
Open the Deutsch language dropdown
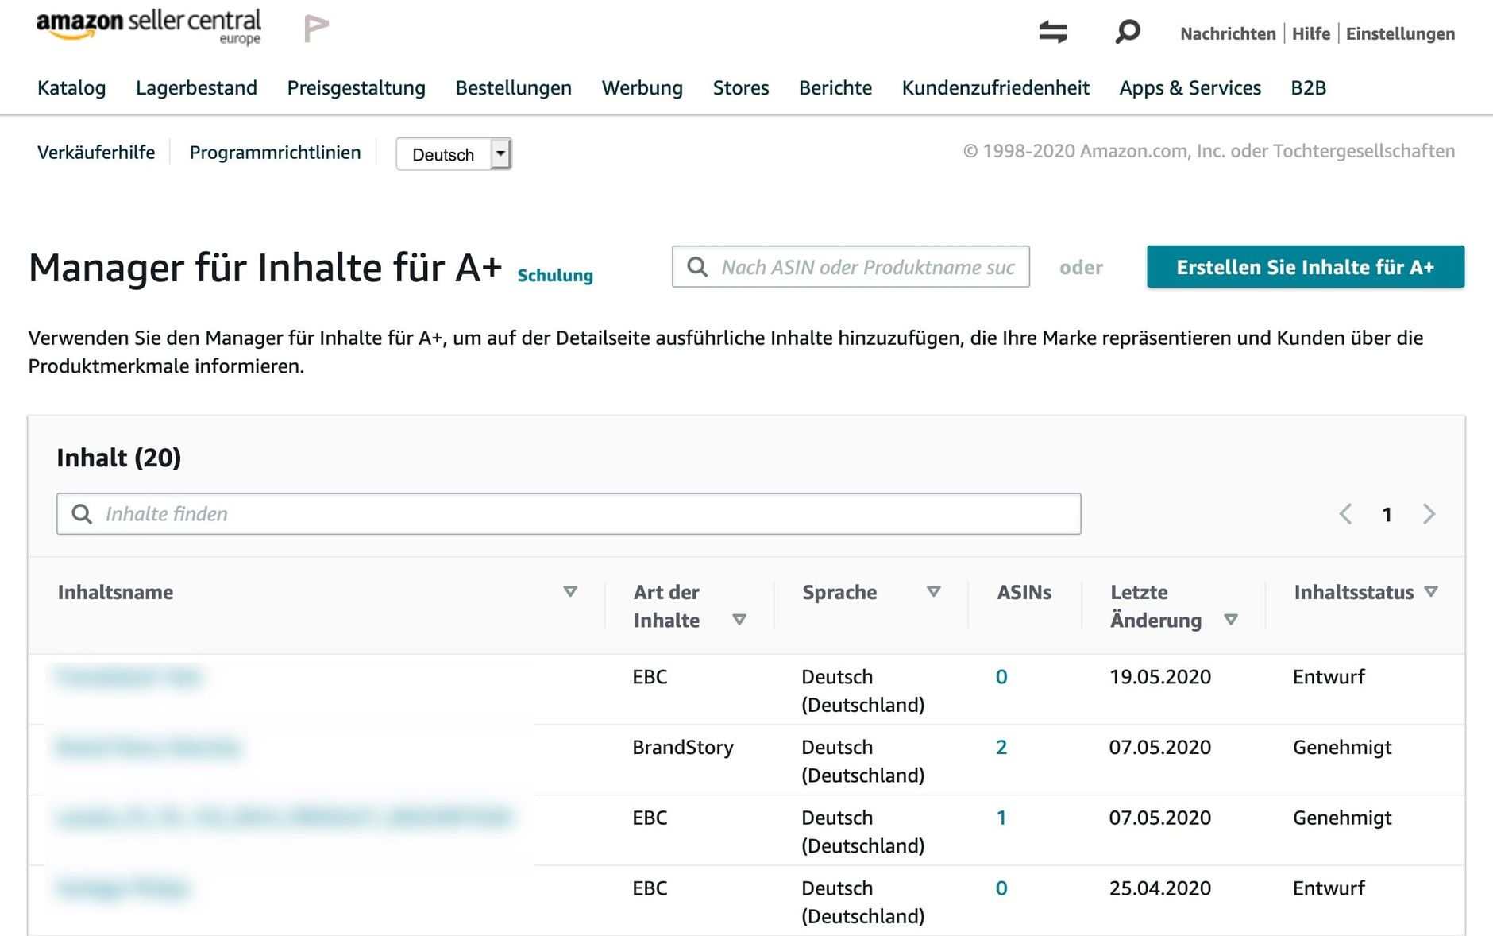point(453,154)
